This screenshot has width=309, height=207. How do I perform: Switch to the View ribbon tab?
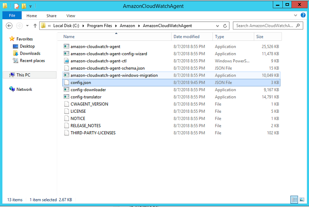(71, 16)
